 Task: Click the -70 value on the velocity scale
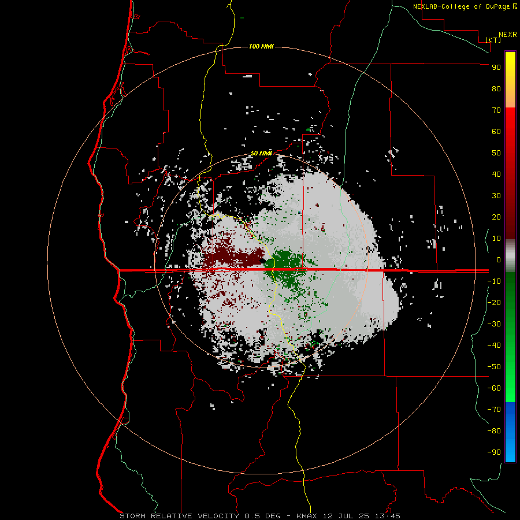pos(494,410)
